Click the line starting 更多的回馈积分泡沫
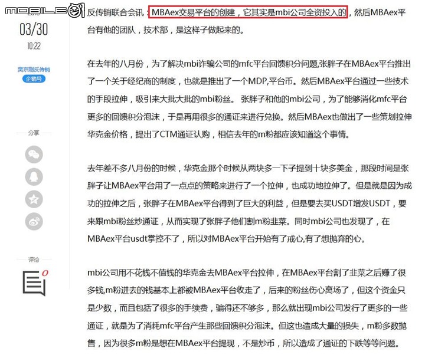Image resolution: width=425 pixels, height=358 pixels. 249,117
